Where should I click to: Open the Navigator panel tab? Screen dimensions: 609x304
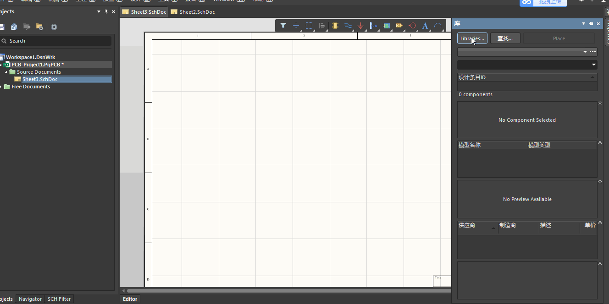[x=30, y=299]
